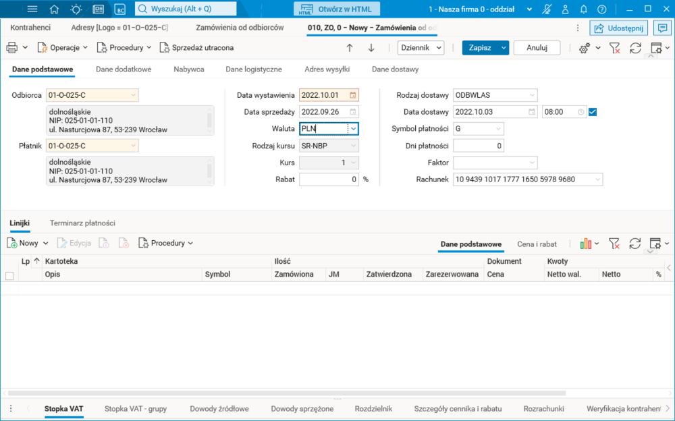The height and width of the screenshot is (421, 675).
Task: Open the chart icon in Linijki toolbar
Action: pos(586,244)
